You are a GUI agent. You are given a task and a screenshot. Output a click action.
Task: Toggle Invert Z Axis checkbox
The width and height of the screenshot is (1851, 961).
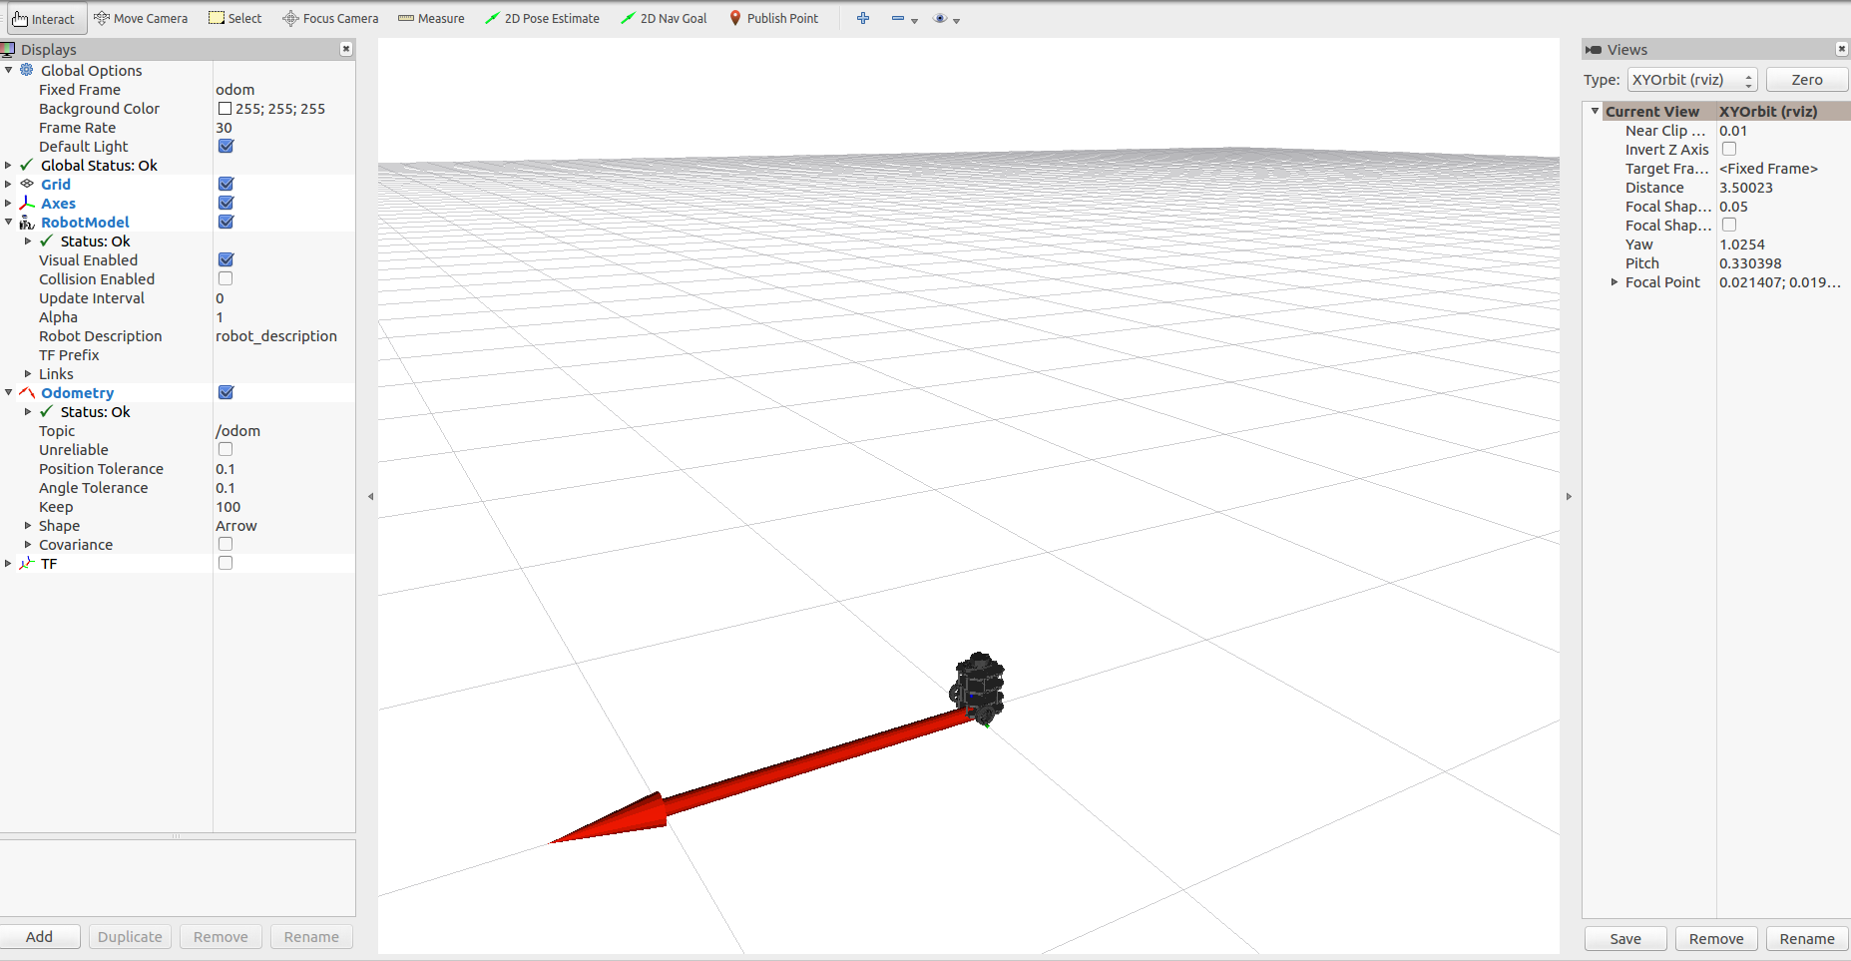click(1729, 149)
